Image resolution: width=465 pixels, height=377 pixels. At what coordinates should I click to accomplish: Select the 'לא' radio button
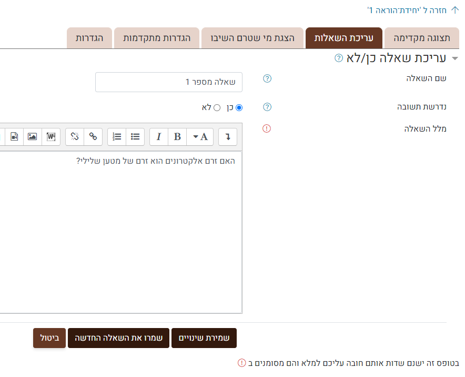(217, 107)
